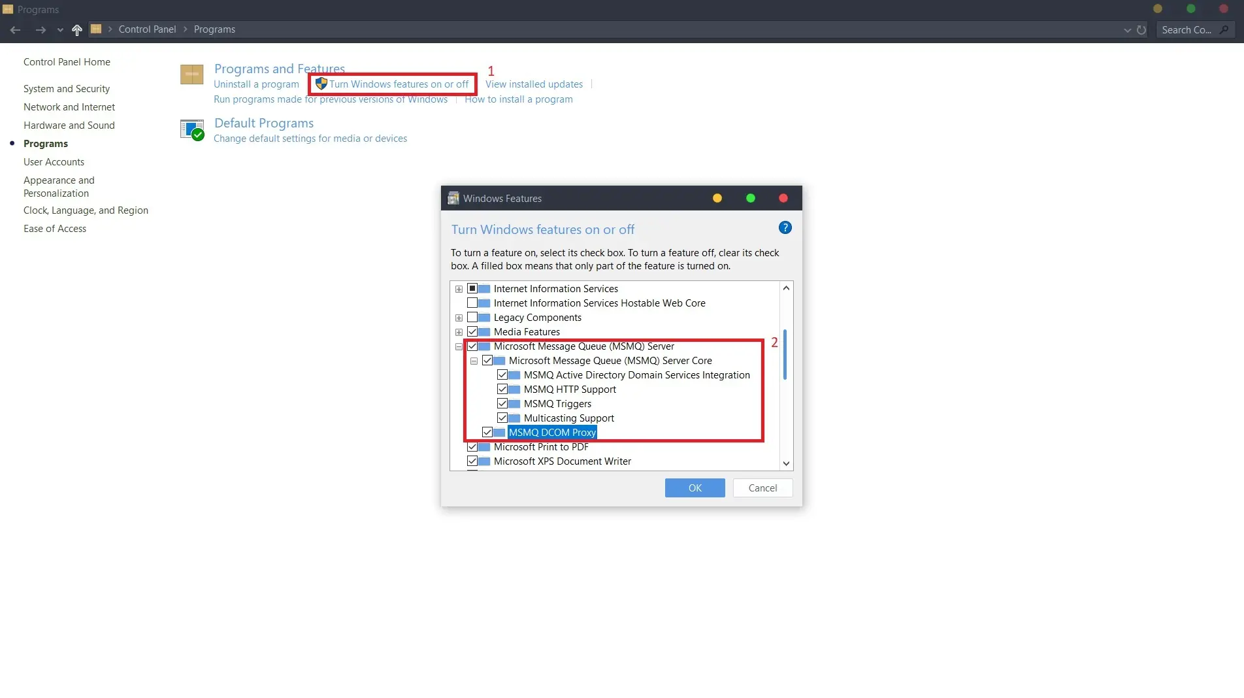Uncheck MSMQ Triggers checkbox
The height and width of the screenshot is (698, 1244).
tap(502, 403)
